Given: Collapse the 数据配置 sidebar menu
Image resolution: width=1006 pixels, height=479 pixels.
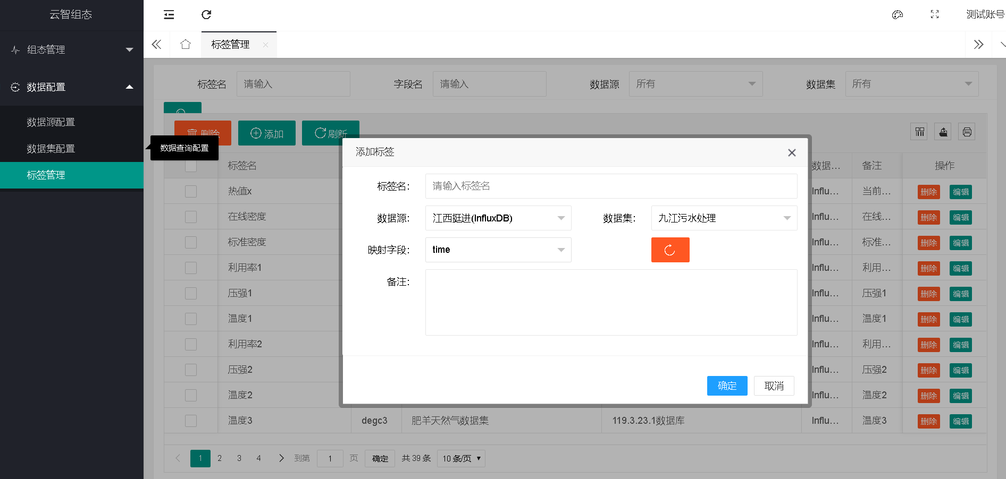Looking at the screenshot, I should tap(72, 87).
